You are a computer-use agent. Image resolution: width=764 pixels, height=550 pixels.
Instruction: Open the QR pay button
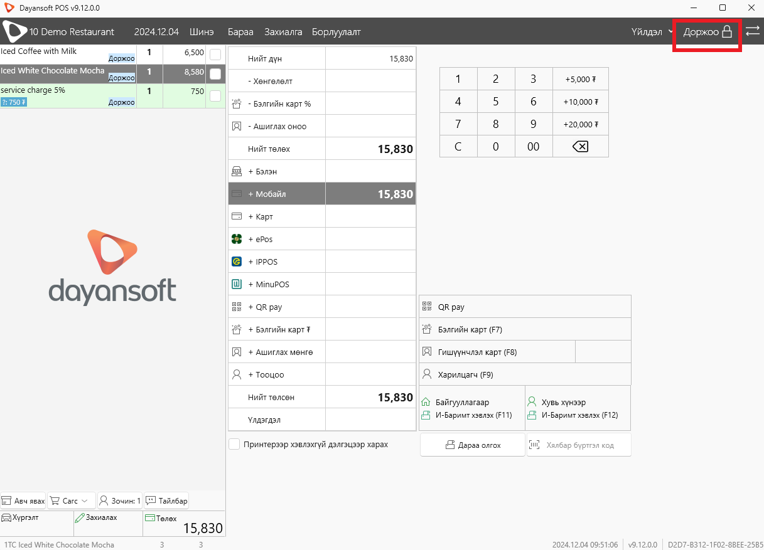525,307
